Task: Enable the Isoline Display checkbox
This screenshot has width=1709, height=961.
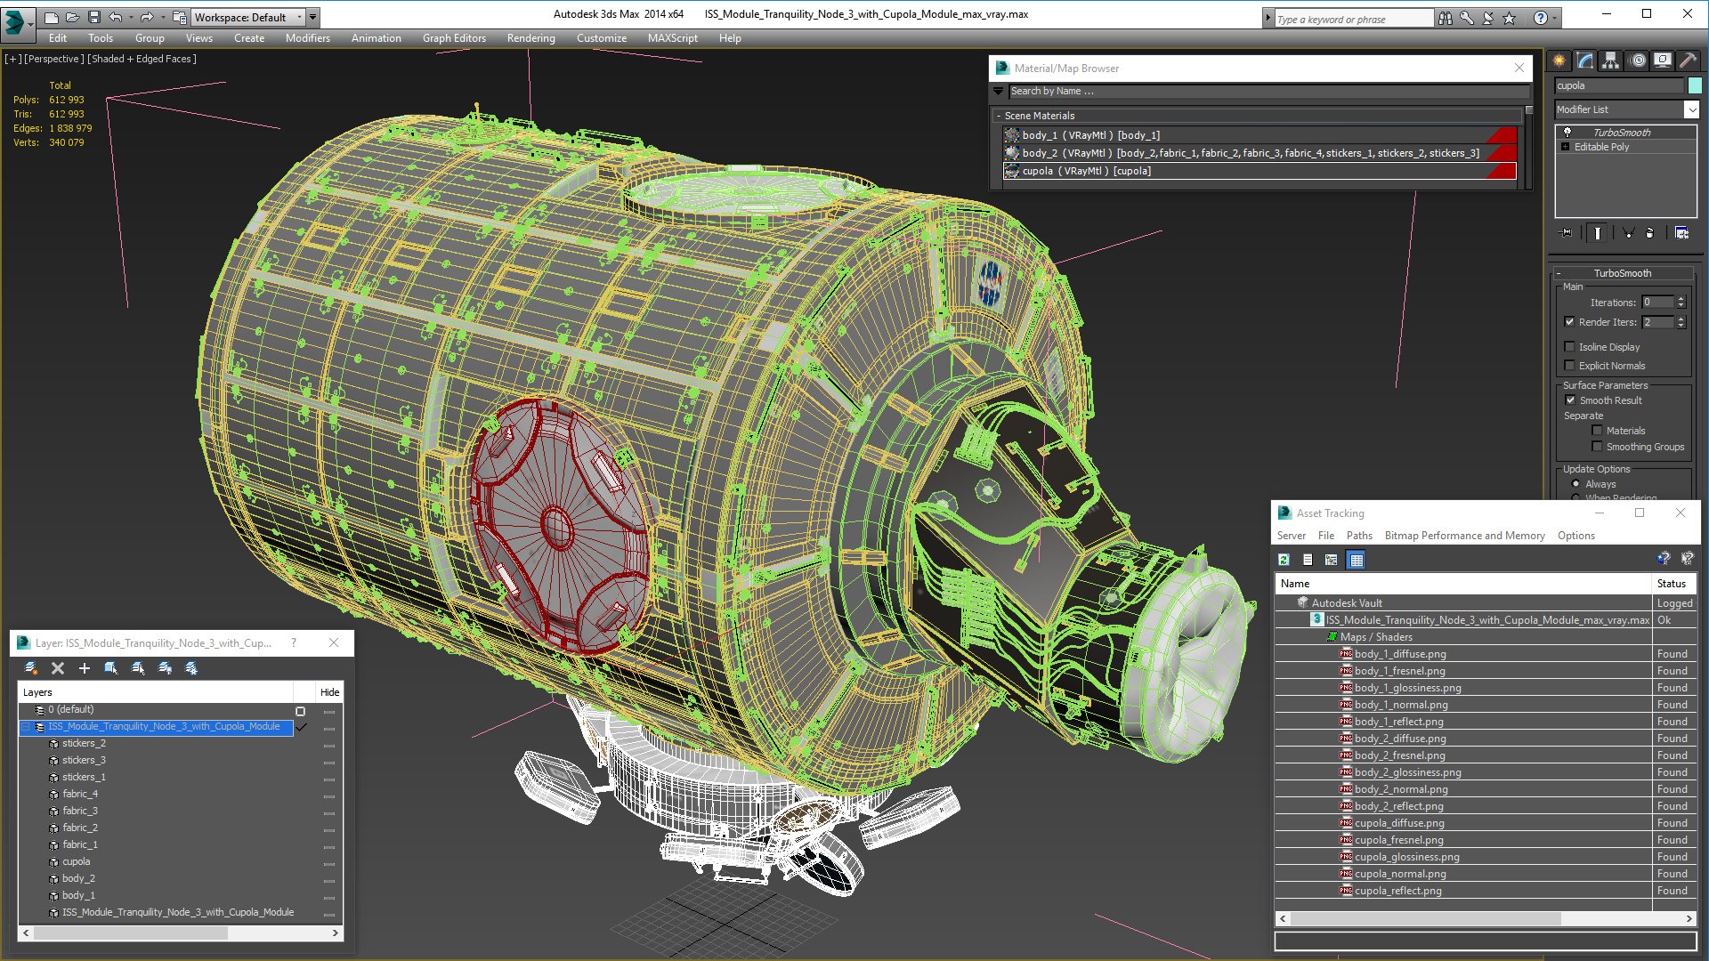Action: pos(1569,347)
